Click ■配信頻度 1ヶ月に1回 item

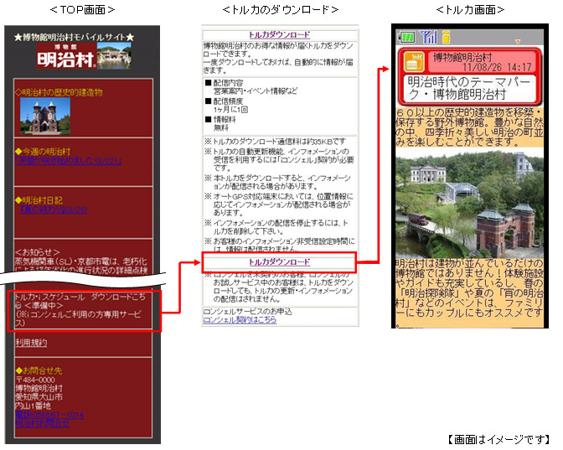click(227, 106)
